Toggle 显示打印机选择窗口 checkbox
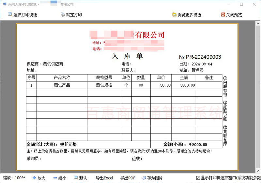Image resolution: width=261 pixels, height=183 pixels. 198,178
